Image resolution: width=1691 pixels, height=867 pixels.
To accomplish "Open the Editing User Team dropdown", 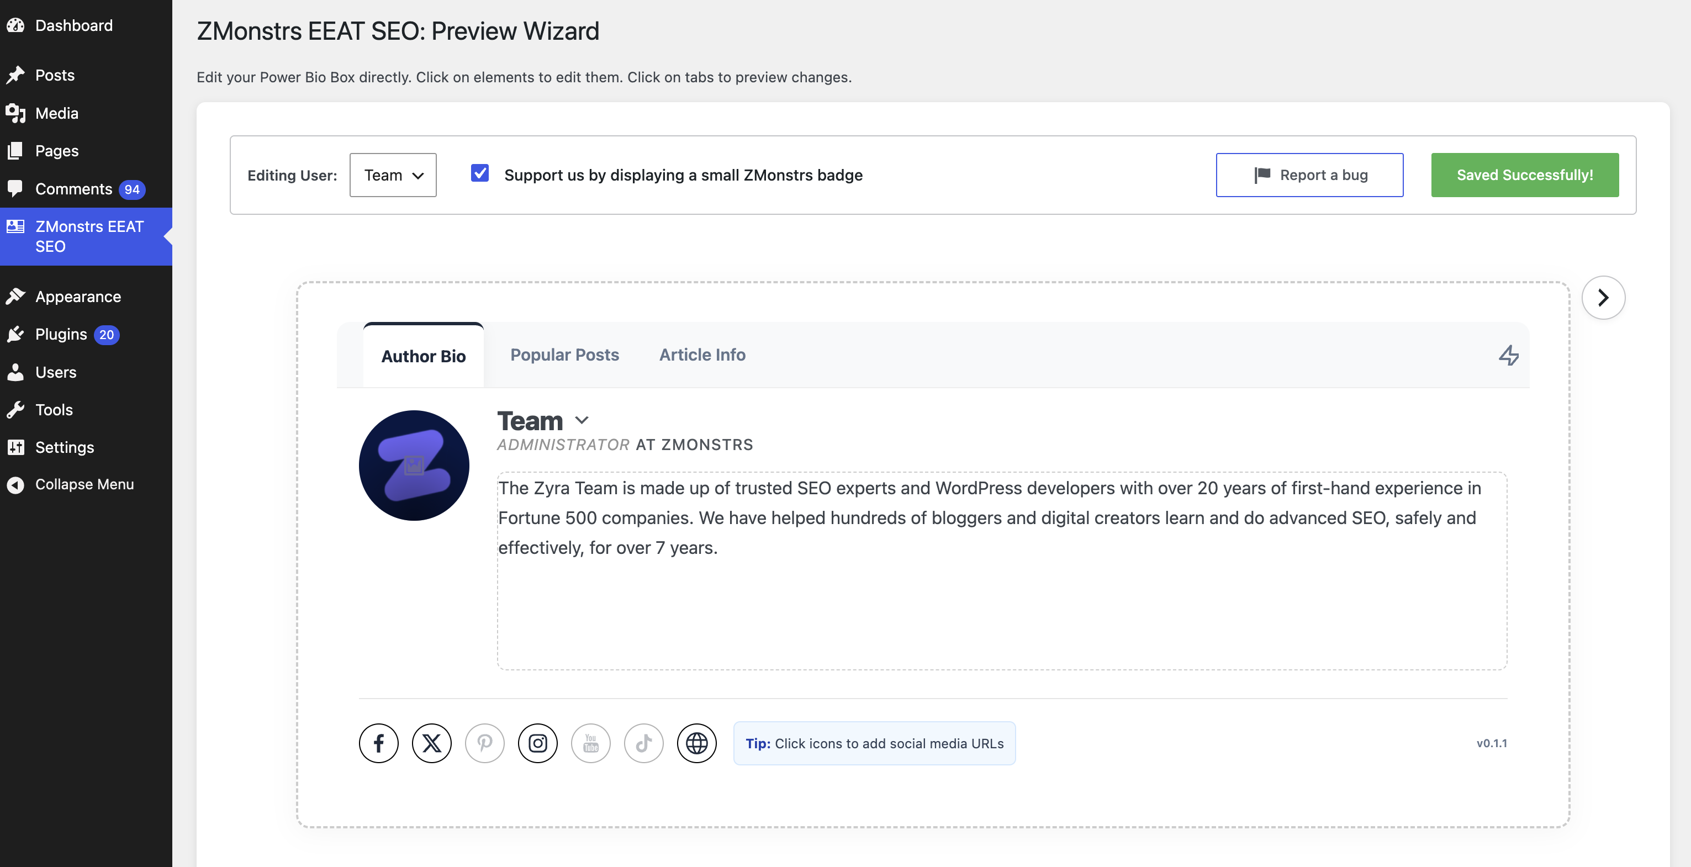I will (x=393, y=175).
